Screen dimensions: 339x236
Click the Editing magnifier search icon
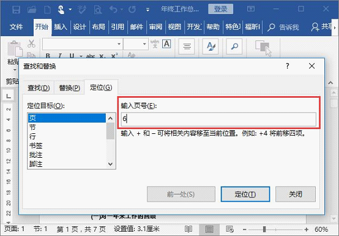tap(234, 46)
